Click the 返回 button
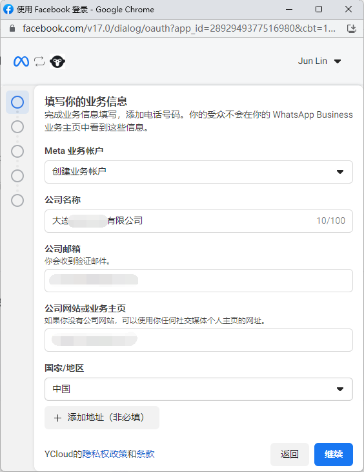364x472 pixels. tap(289, 455)
